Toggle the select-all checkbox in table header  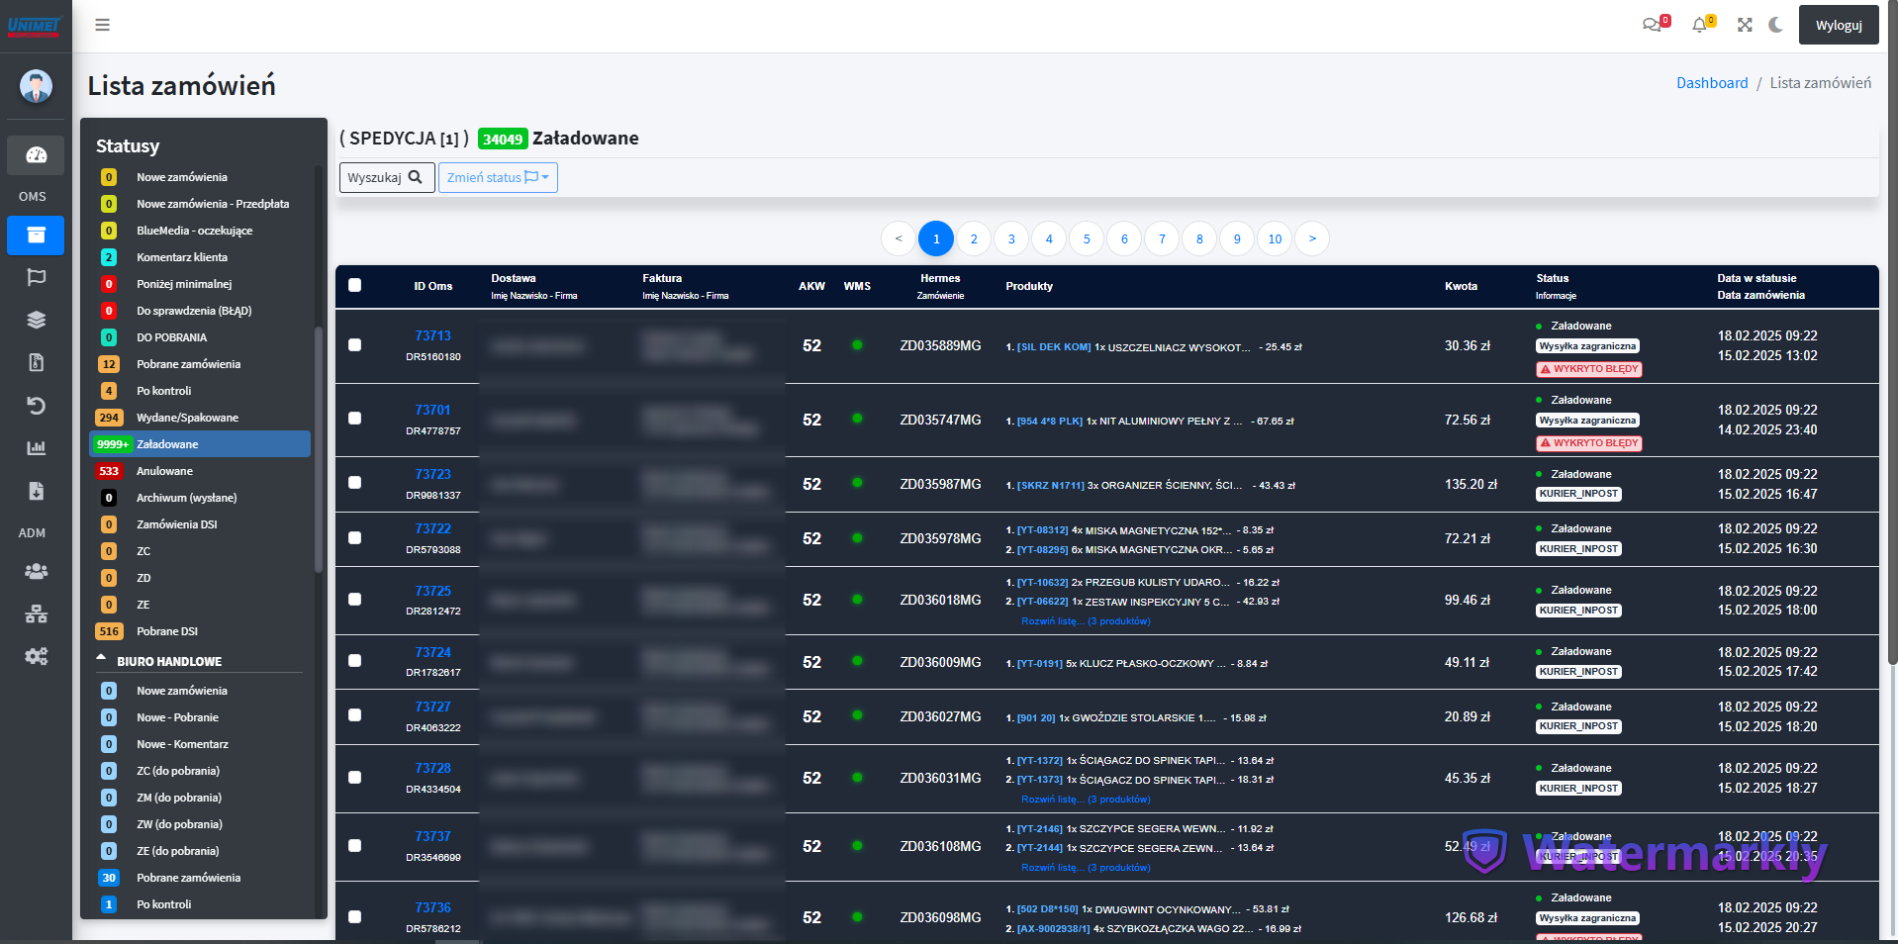click(x=354, y=285)
